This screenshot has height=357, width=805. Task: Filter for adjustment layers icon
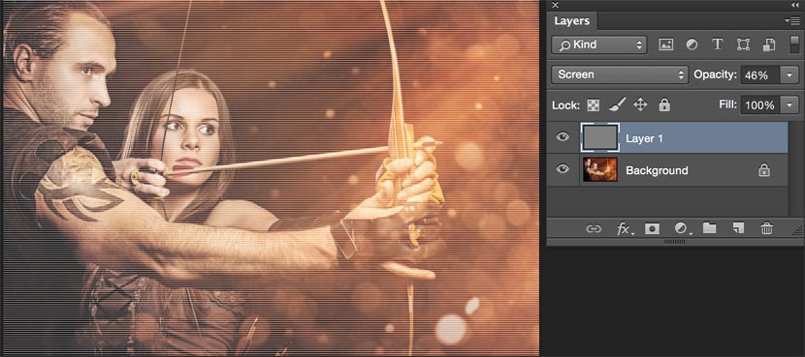tap(692, 45)
